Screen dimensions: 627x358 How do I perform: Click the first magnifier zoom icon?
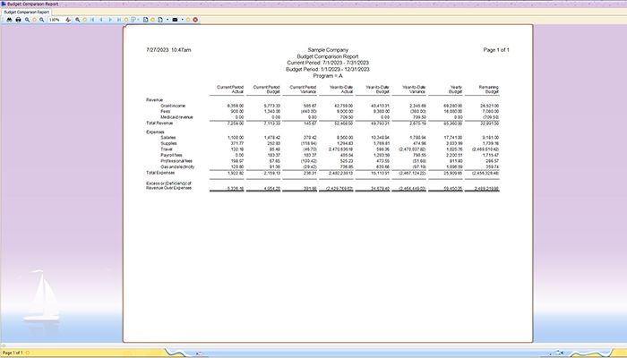click(x=27, y=20)
